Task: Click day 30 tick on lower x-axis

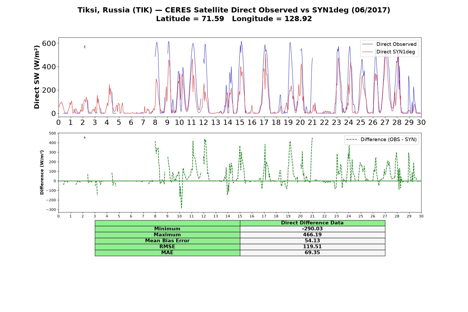Action: (x=421, y=216)
